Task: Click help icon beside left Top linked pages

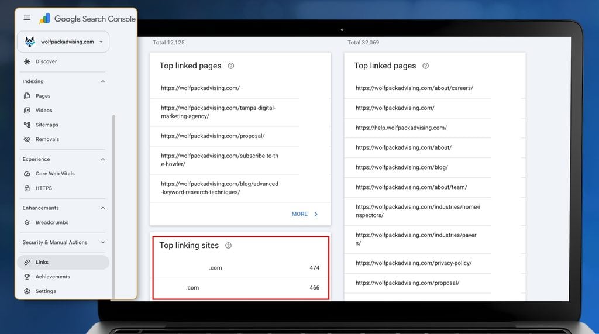Action: [230, 66]
